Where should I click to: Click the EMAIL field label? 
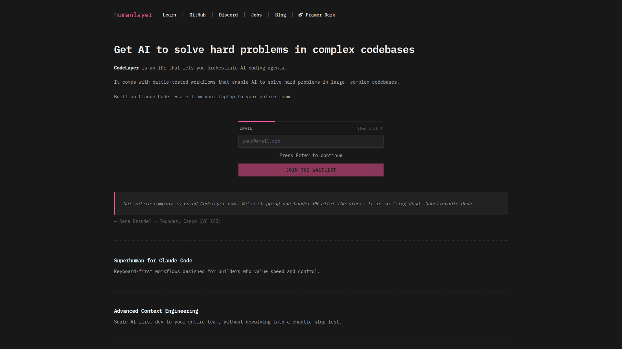pyautogui.click(x=246, y=128)
